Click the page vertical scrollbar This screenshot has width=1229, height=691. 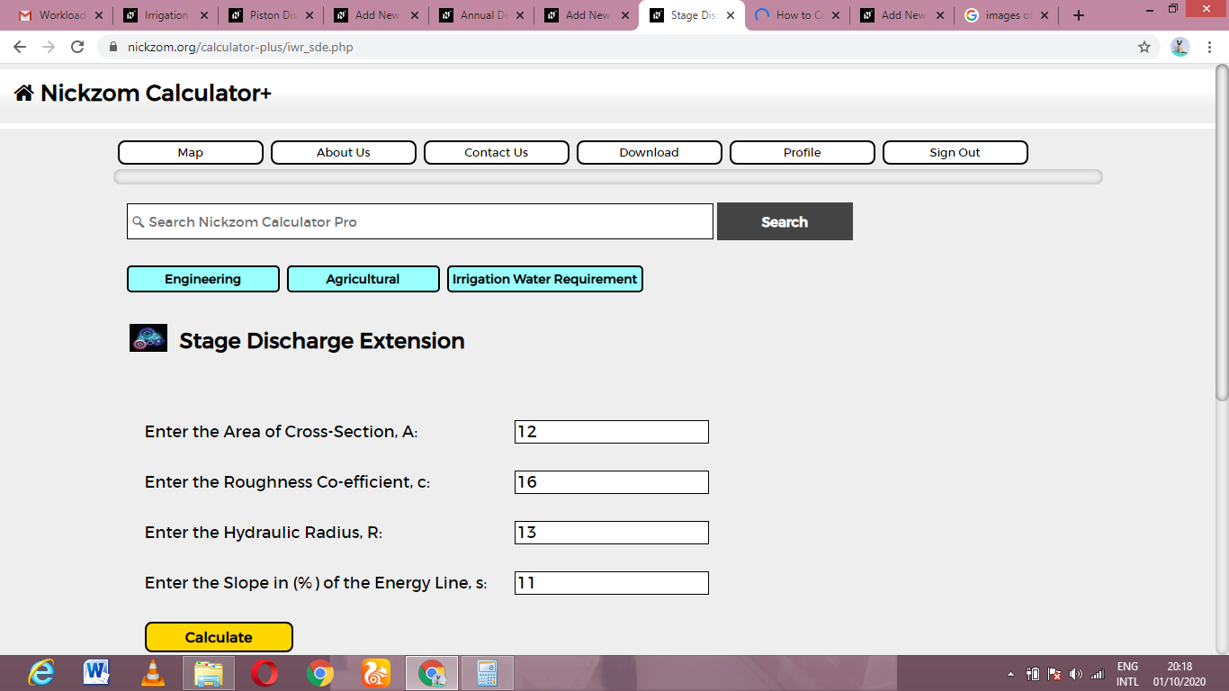point(1222,232)
